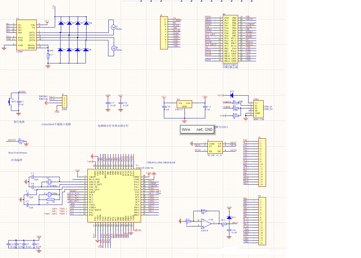Click the 12V power net label
361x258 pixels.
(x=53, y=7)
